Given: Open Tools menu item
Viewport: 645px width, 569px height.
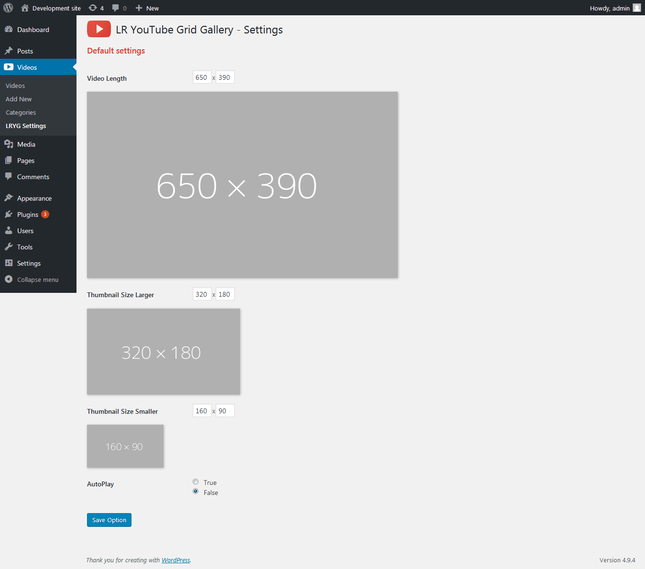Looking at the screenshot, I should [38, 247].
